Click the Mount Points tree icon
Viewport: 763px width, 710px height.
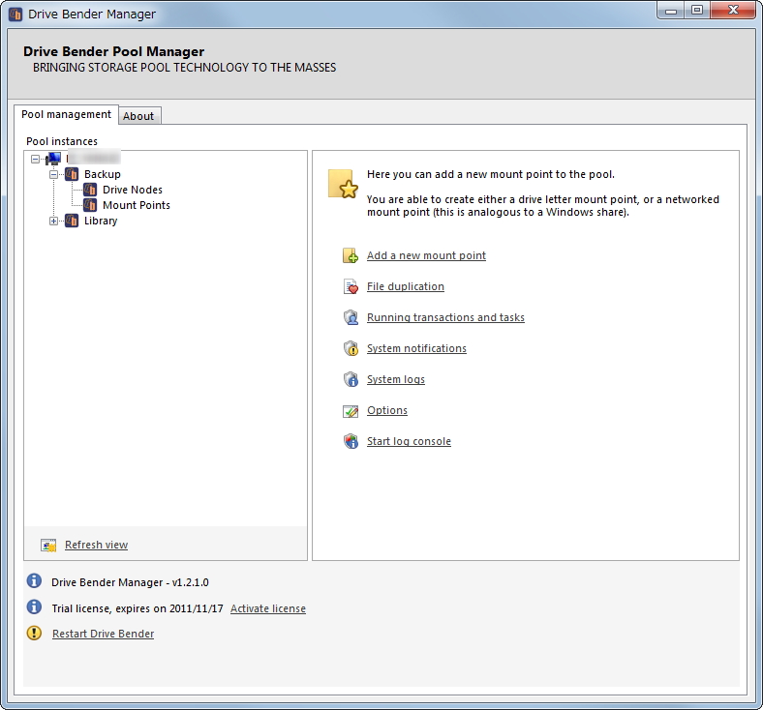click(x=90, y=205)
